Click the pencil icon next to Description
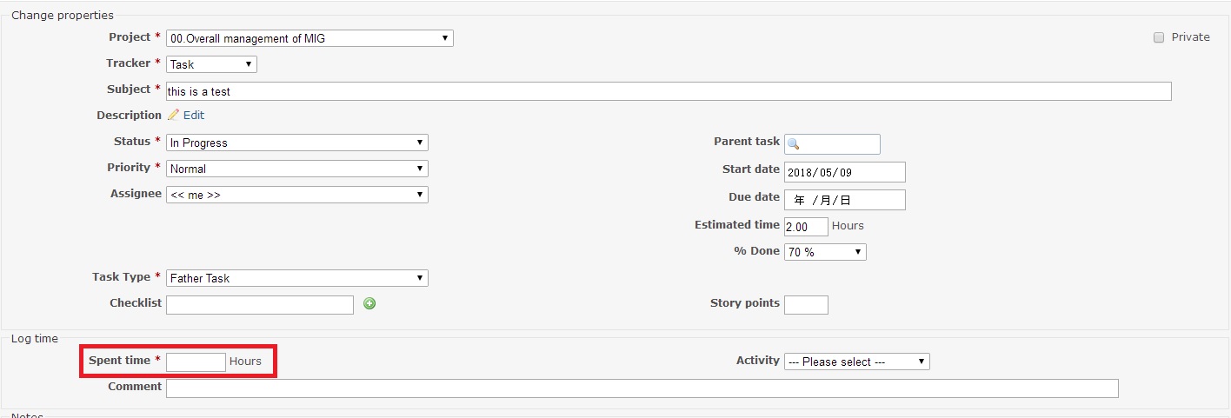 point(173,115)
